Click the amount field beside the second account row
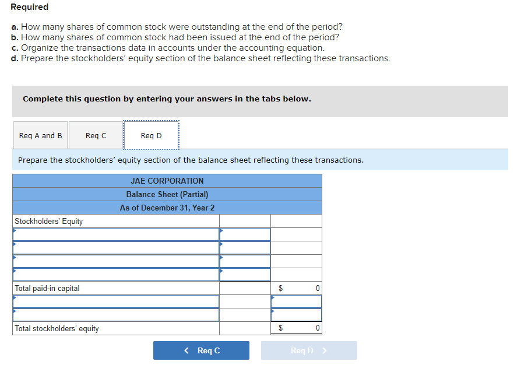This screenshot has height=365, width=528. (245, 247)
